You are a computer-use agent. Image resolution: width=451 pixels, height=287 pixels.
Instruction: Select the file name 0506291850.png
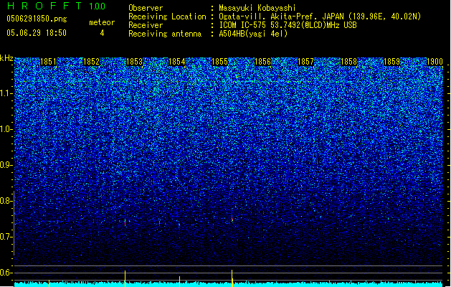[x=37, y=19]
